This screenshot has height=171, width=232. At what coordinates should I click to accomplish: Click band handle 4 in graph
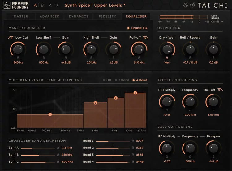(135, 93)
